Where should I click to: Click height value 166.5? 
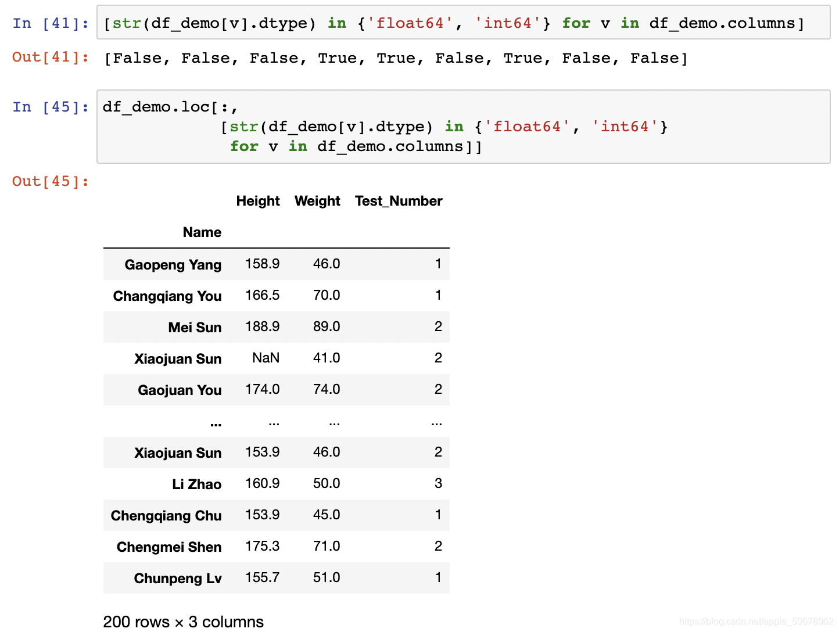tap(263, 295)
